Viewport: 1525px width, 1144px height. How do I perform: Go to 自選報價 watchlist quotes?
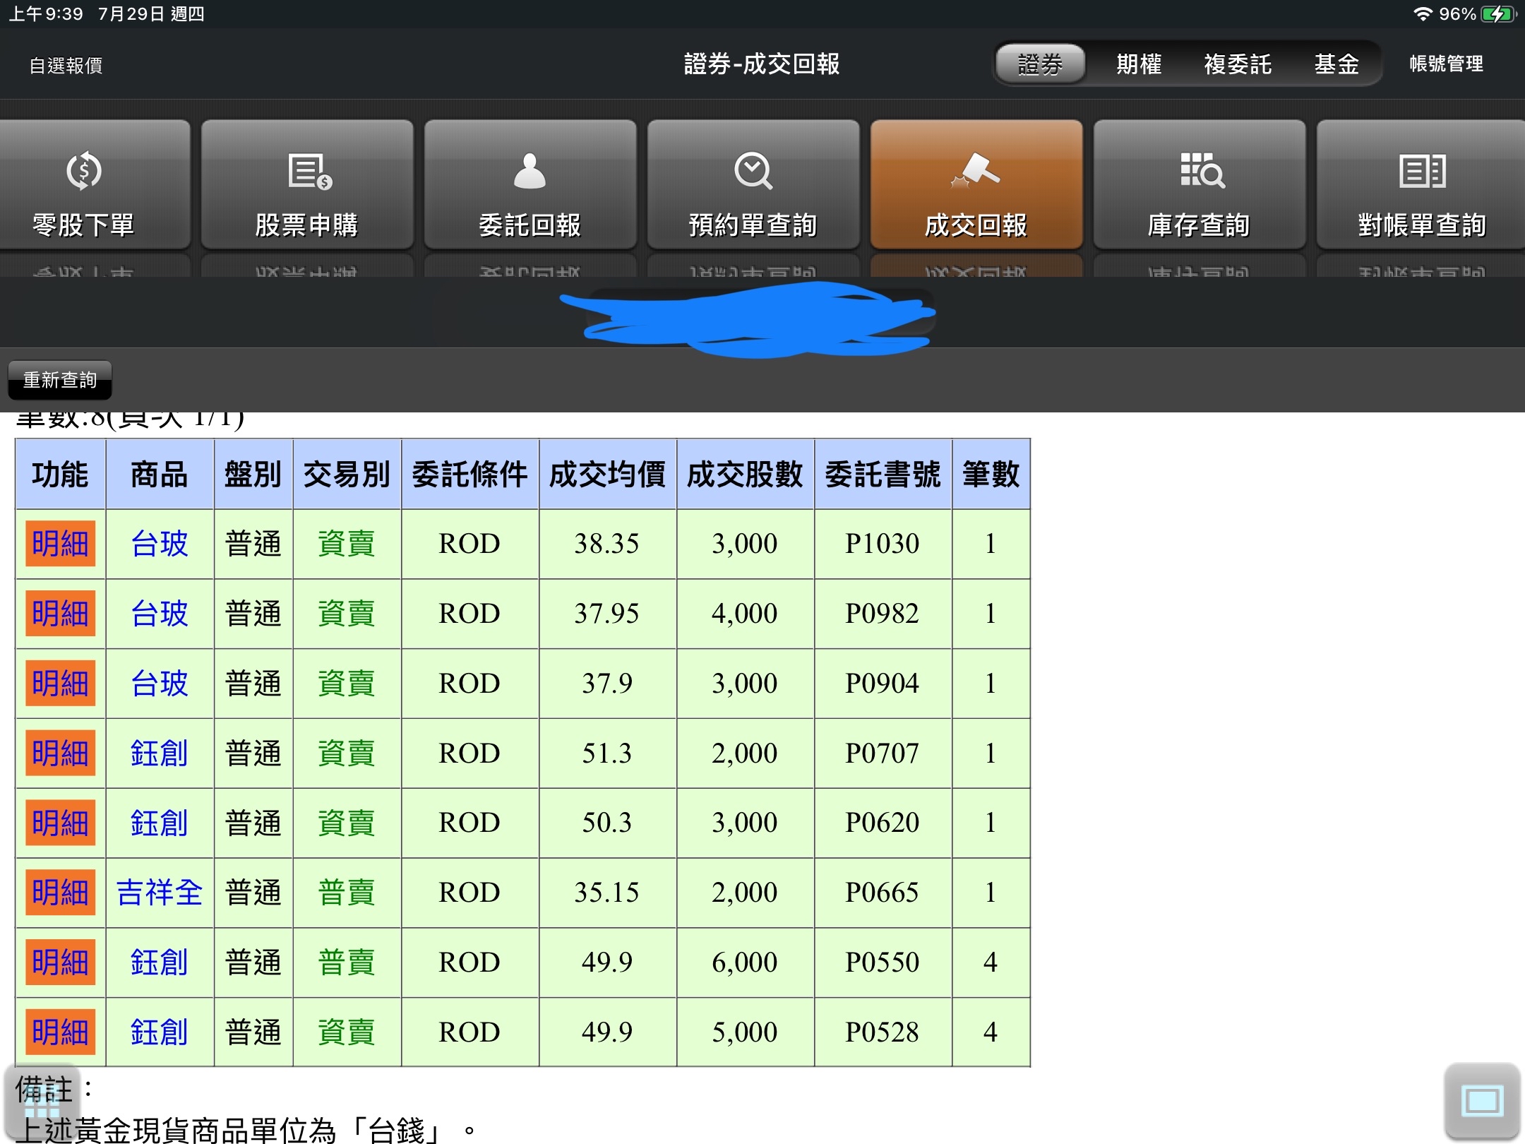(x=66, y=66)
